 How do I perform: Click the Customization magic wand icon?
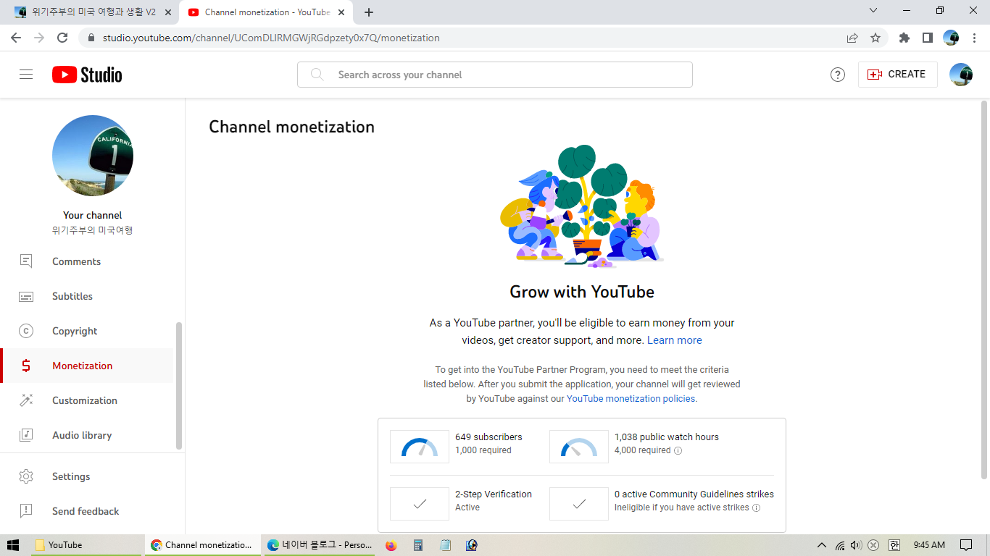click(26, 400)
